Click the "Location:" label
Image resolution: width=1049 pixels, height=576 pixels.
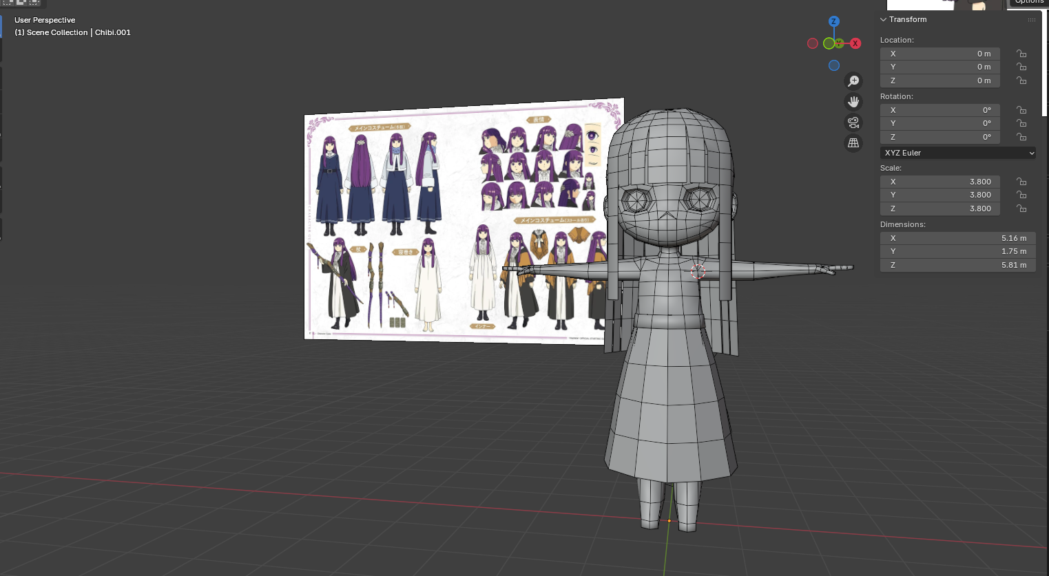pyautogui.click(x=897, y=40)
